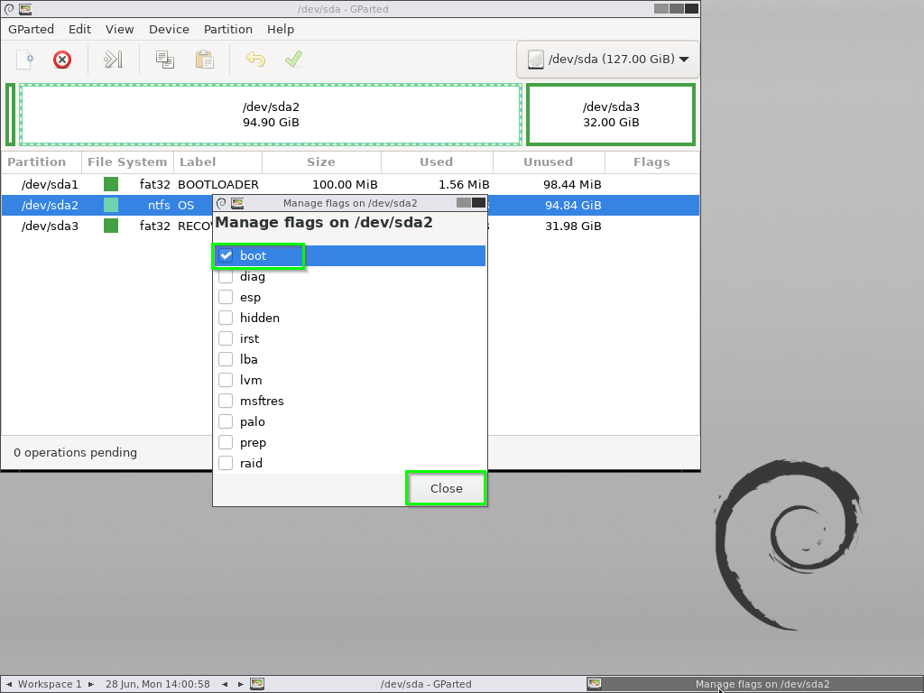Click the ntfs color swatch for /dev/sda2

tap(111, 205)
